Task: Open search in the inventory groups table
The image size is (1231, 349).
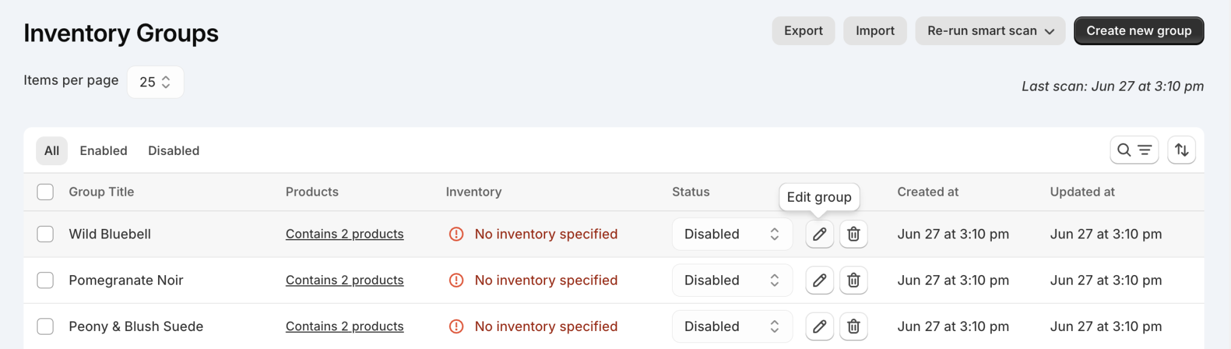Action: point(1124,150)
